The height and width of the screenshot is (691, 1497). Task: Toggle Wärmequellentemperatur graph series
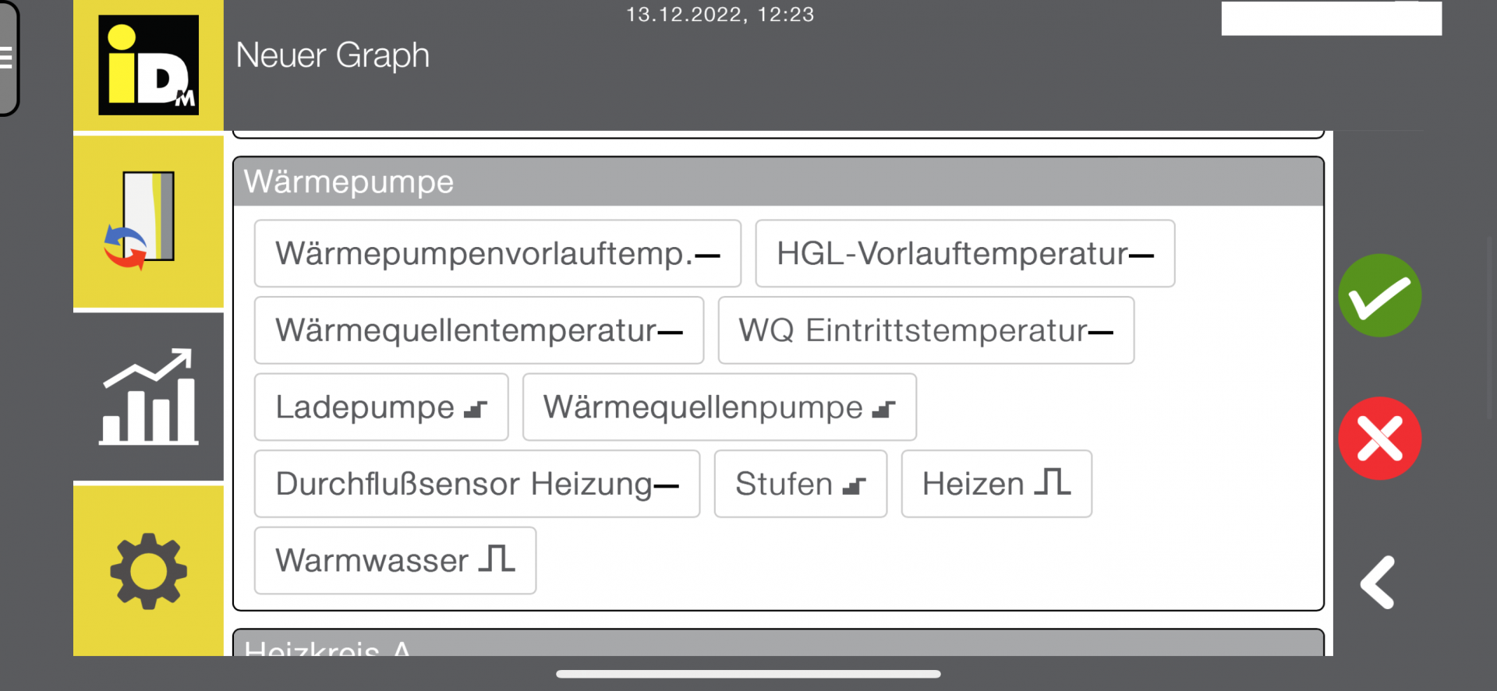pyautogui.click(x=479, y=330)
